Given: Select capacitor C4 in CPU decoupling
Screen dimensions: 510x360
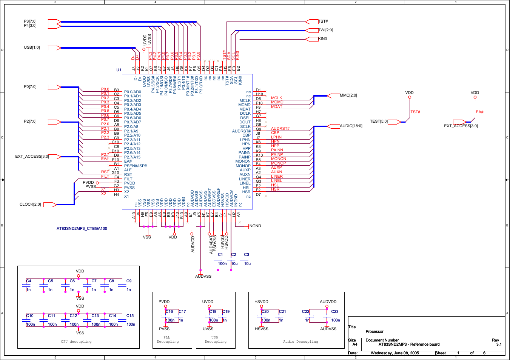Looking at the screenshot, I should [26, 285].
